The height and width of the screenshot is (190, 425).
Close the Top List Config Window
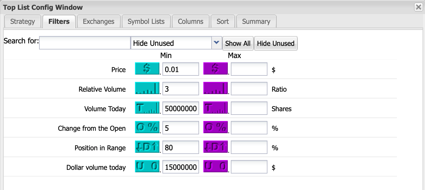(418, 7)
